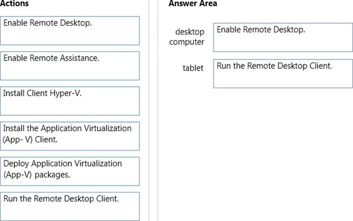Image resolution: width=353 pixels, height=221 pixels.
Task: Pick the Install Client Hyper-V action
Action: click(70, 100)
